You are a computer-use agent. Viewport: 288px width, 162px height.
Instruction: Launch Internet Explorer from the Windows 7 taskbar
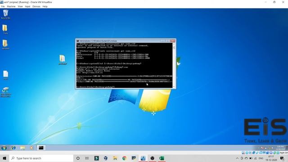[13, 148]
